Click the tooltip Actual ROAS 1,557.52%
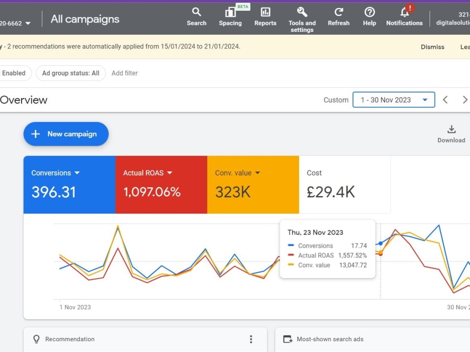Screen dimensions: 470x352 pos(352,255)
